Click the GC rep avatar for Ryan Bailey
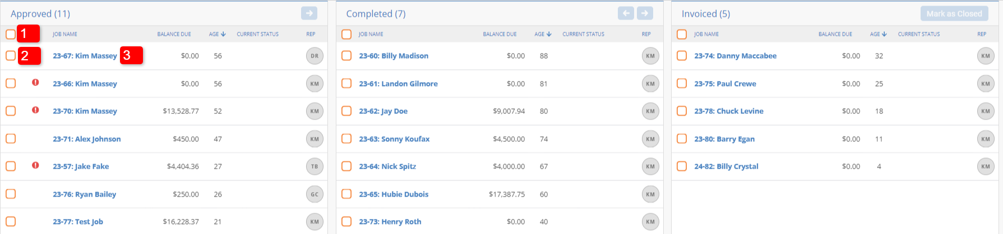This screenshot has width=1003, height=234. [x=315, y=194]
